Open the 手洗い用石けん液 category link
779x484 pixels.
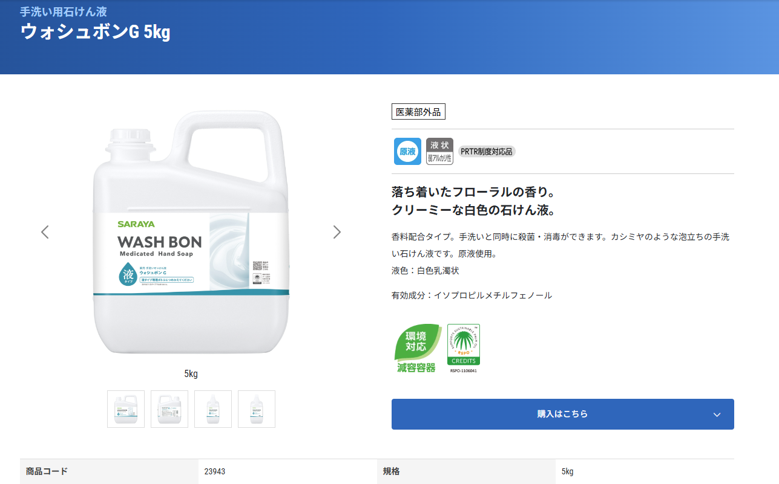[64, 12]
